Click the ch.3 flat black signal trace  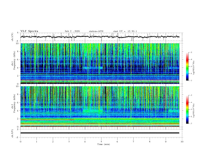pyautogui.click(x=100, y=133)
